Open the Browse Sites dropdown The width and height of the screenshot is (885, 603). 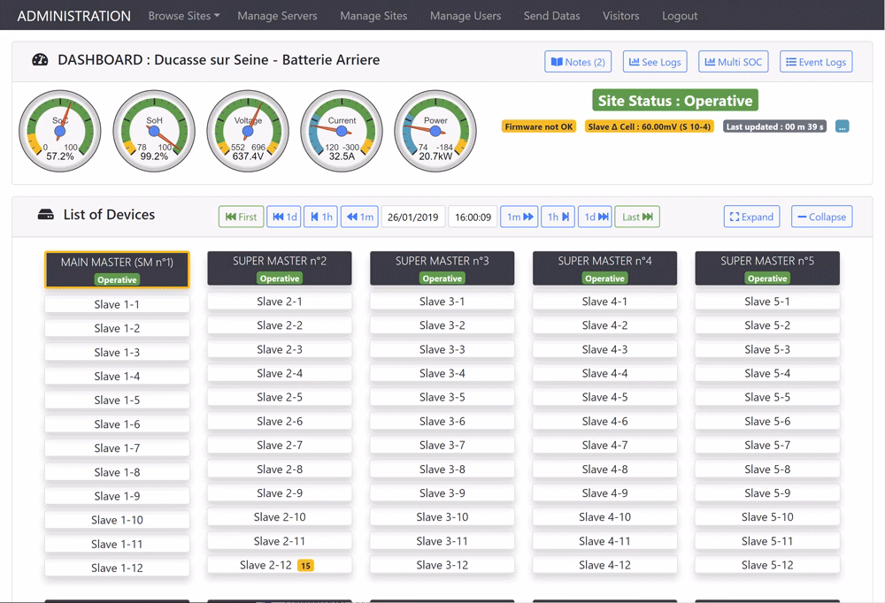pos(183,16)
